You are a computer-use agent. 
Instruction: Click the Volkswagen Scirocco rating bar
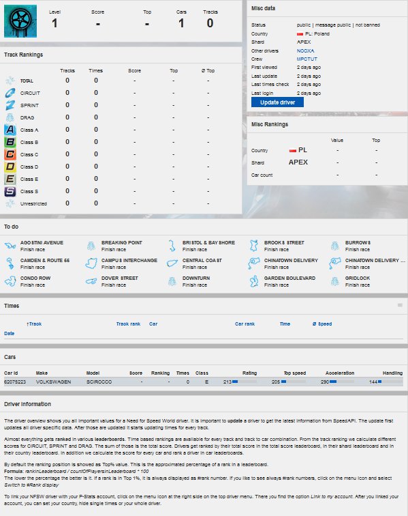point(245,382)
